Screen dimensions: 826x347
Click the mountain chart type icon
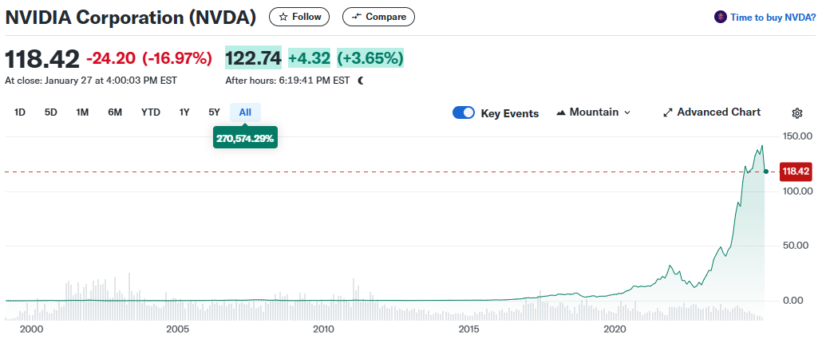coord(560,112)
